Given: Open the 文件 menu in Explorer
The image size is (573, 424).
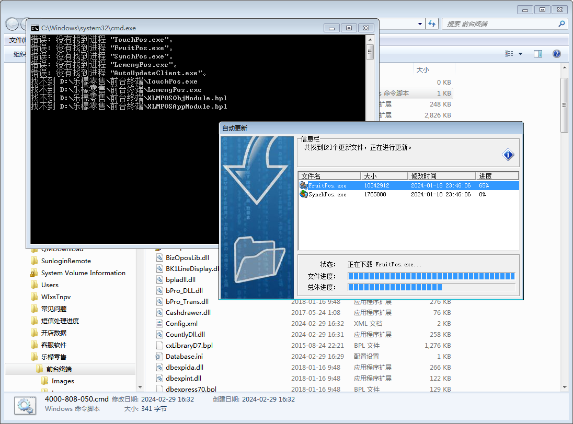Looking at the screenshot, I should click(x=17, y=40).
